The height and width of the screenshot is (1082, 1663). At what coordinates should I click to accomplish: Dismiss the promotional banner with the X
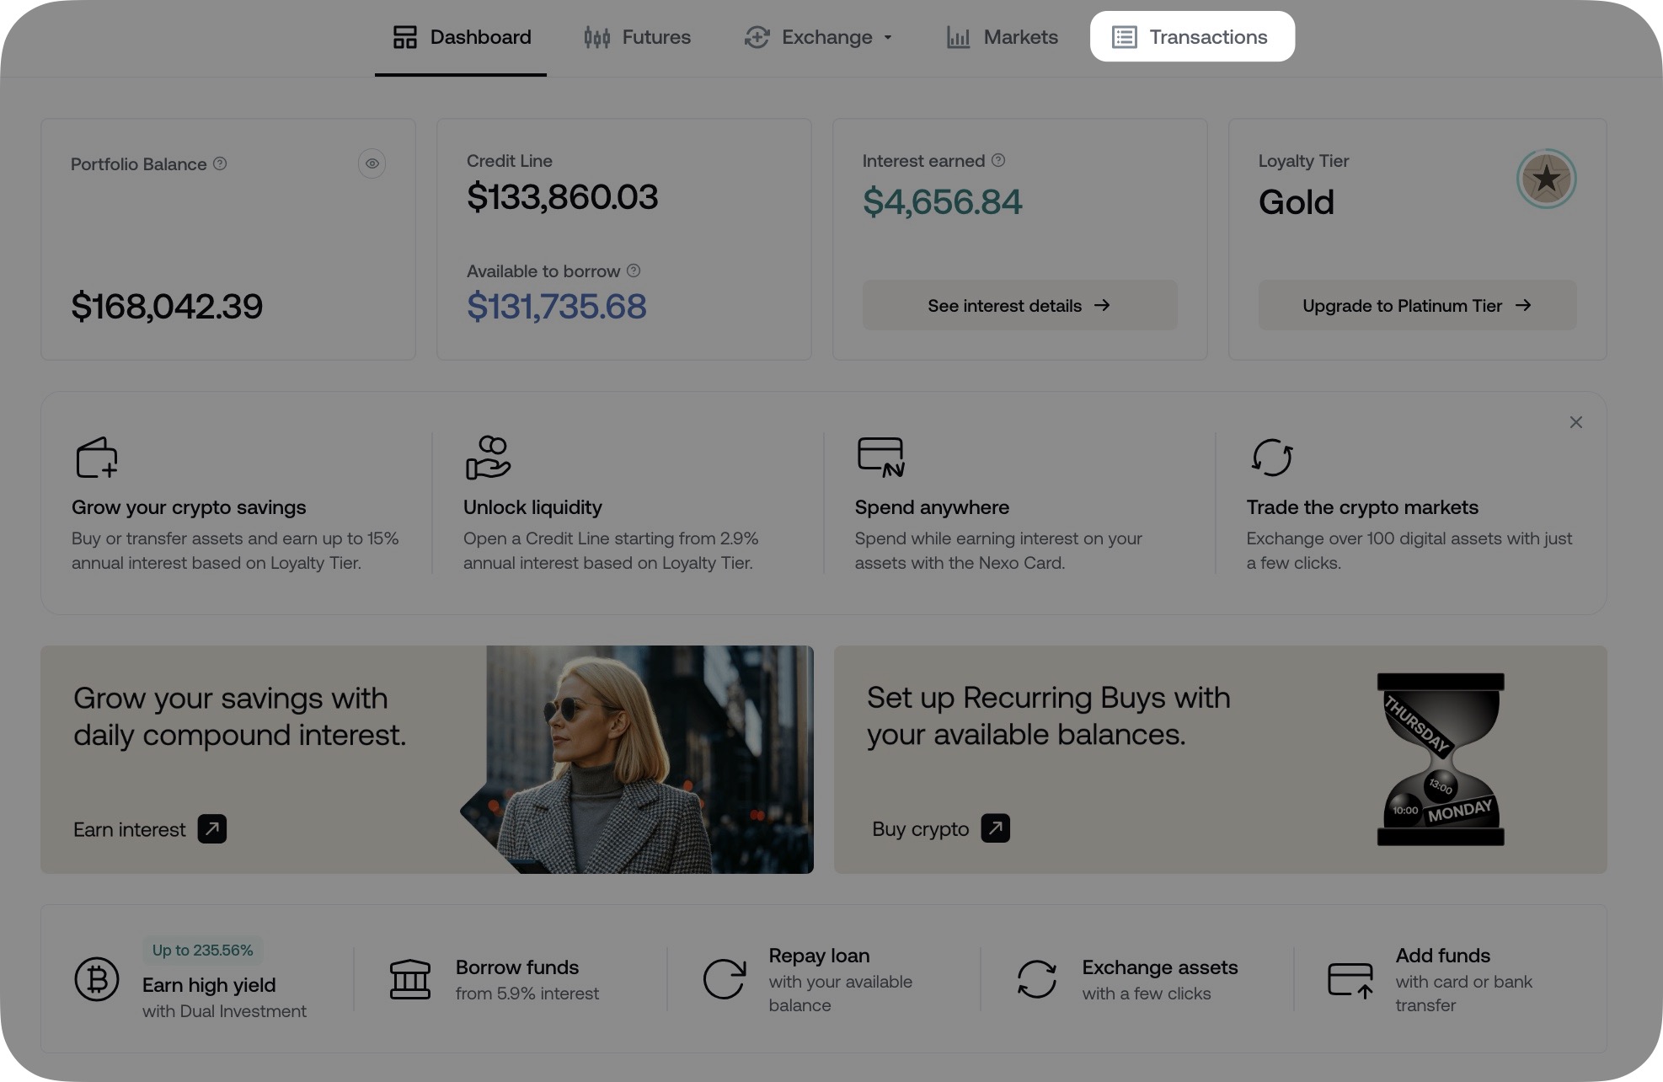[1575, 422]
